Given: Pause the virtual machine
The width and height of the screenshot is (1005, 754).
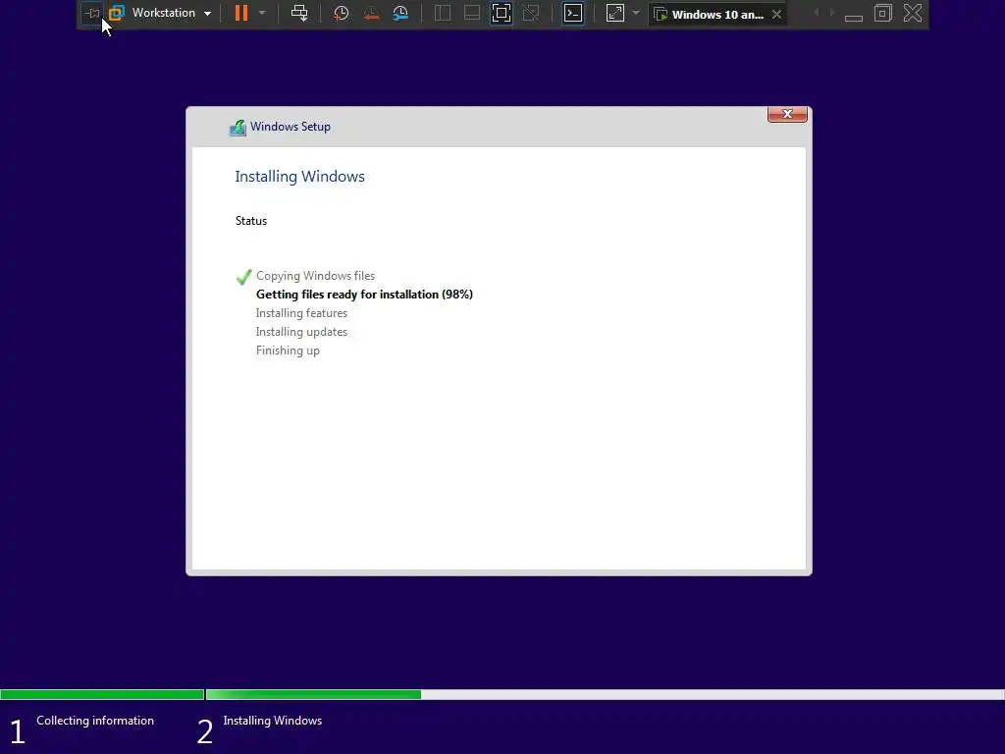Looking at the screenshot, I should pos(241,13).
